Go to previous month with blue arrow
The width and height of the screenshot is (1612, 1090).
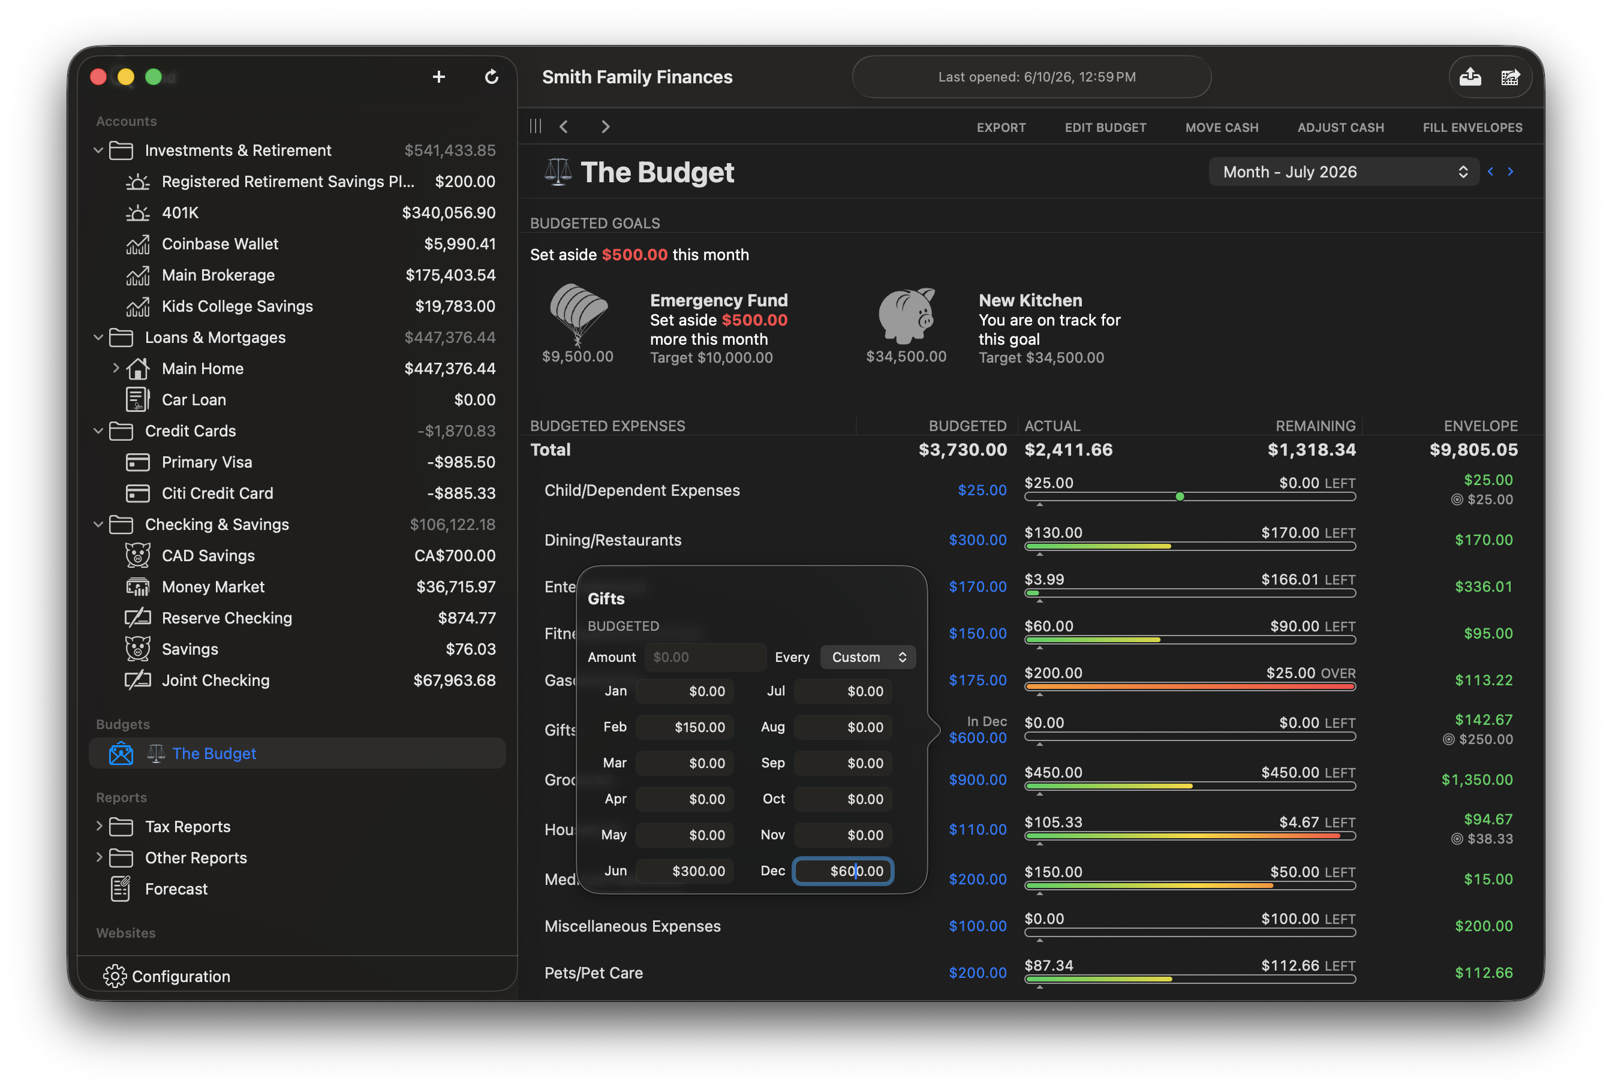coord(1490,172)
